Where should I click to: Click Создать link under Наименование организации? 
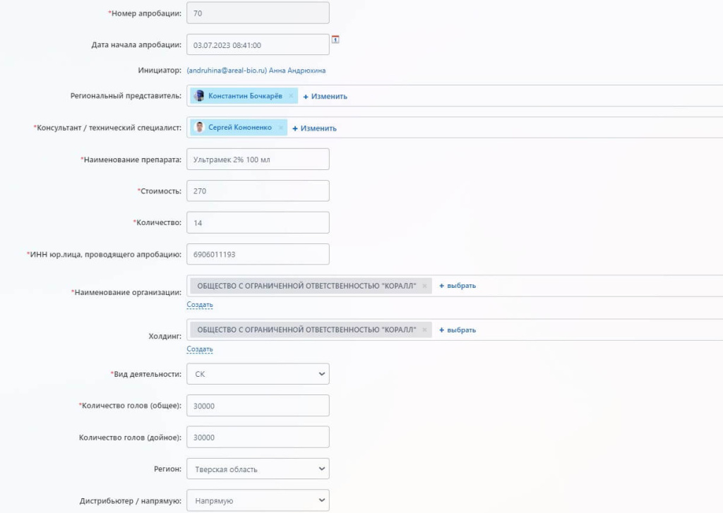(x=200, y=305)
